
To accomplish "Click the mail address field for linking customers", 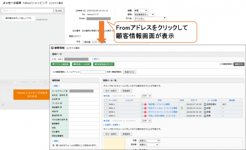I will coord(93,72).
